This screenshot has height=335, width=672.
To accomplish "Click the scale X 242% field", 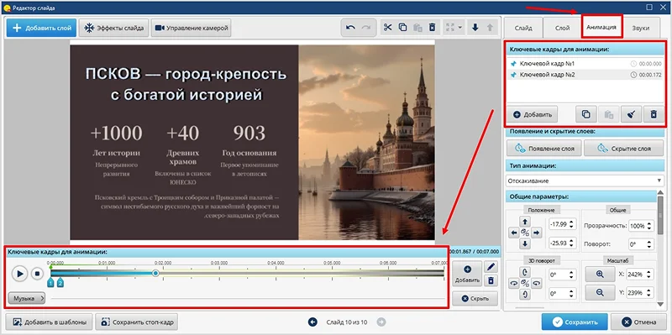I will tap(640, 275).
